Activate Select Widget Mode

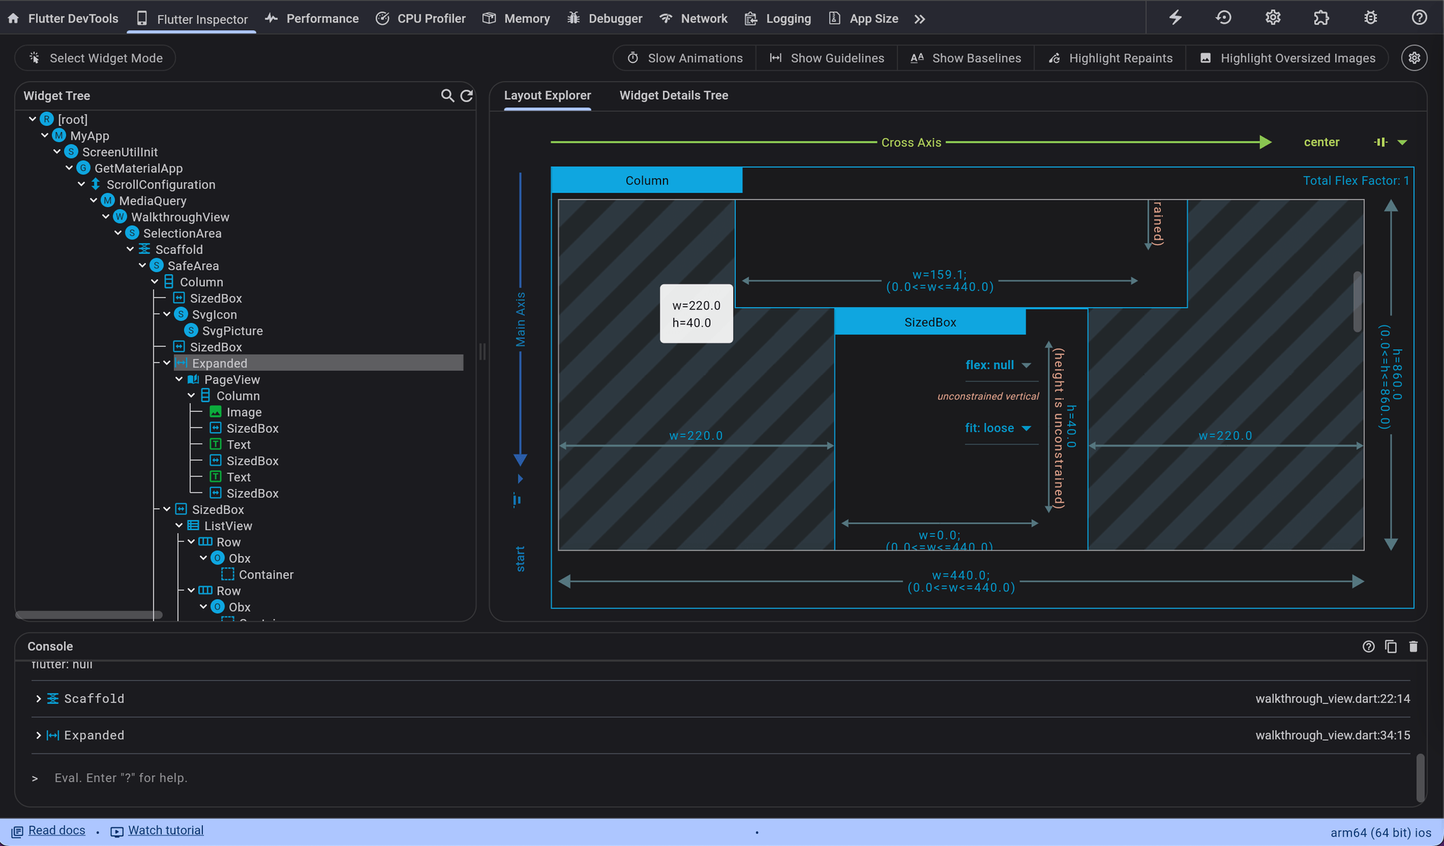(95, 58)
